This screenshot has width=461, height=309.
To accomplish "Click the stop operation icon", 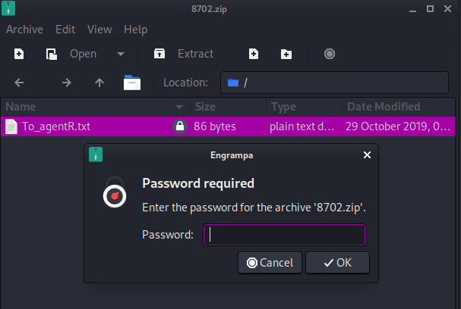I will tap(329, 55).
